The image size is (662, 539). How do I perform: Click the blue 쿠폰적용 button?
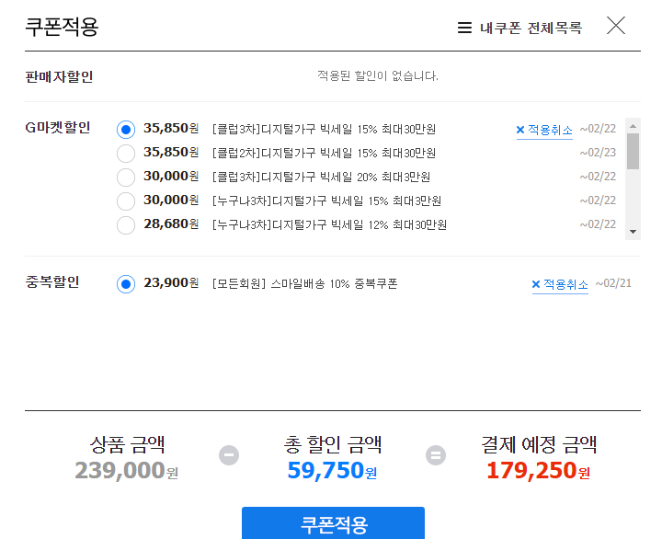(333, 523)
